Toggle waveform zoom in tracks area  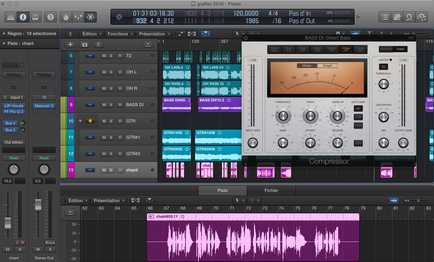tap(355, 33)
